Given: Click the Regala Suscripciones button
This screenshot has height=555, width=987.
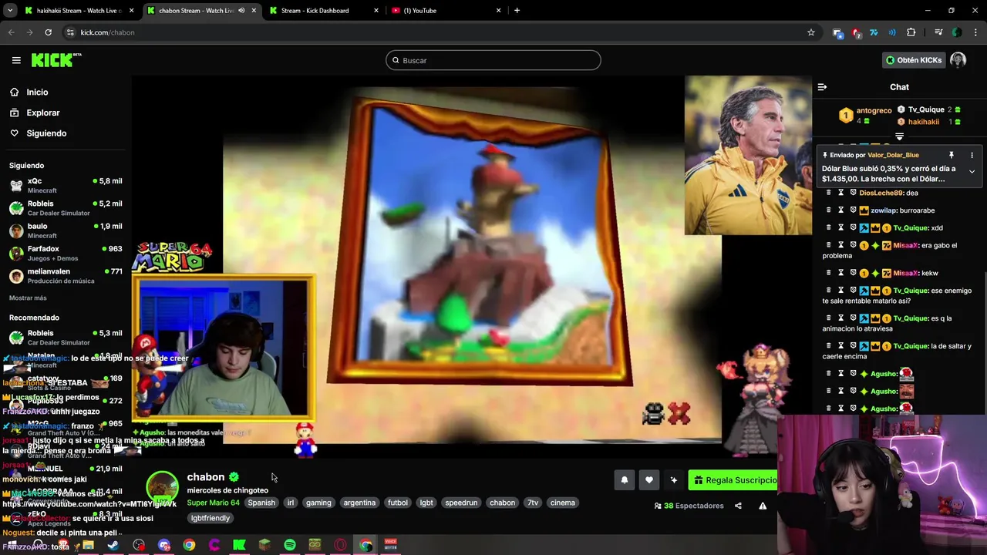Looking at the screenshot, I should click(733, 480).
